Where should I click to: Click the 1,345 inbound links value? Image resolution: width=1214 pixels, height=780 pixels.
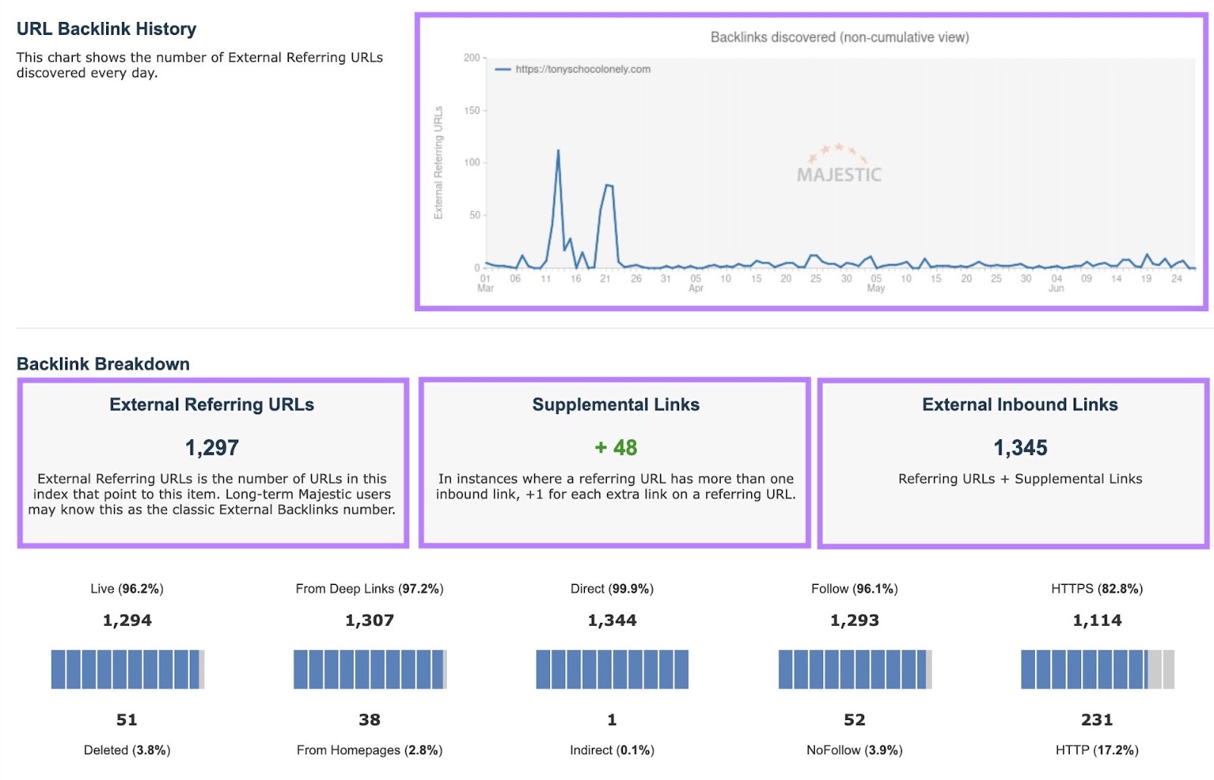[1020, 448]
